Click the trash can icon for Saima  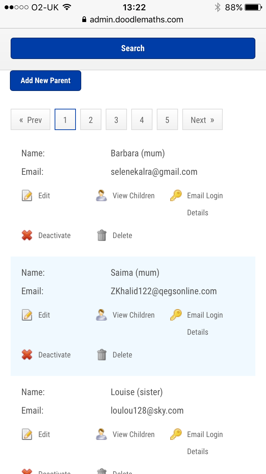point(101,355)
